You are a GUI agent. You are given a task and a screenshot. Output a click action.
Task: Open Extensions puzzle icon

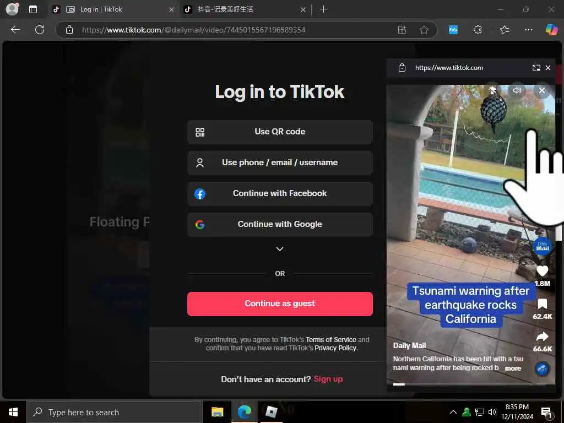pyautogui.click(x=478, y=30)
